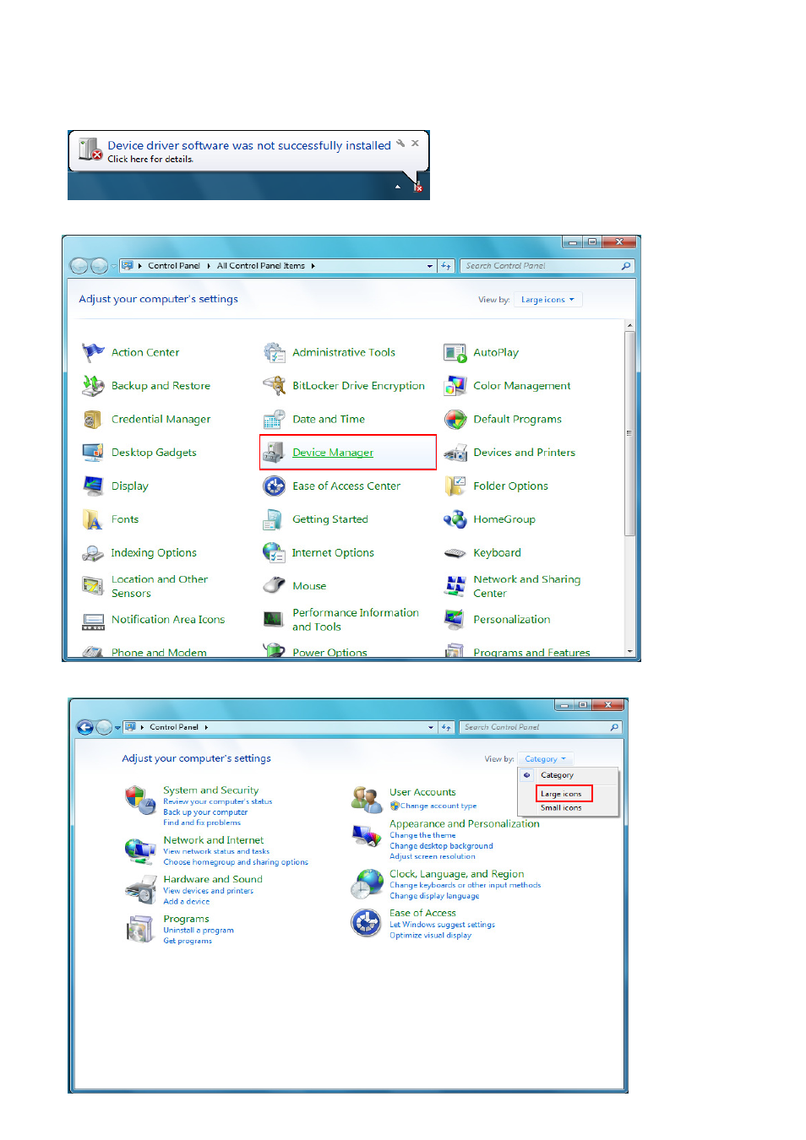806x1140 pixels.
Task: Expand the chevron after All Control Panel Items
Action: click(x=313, y=266)
